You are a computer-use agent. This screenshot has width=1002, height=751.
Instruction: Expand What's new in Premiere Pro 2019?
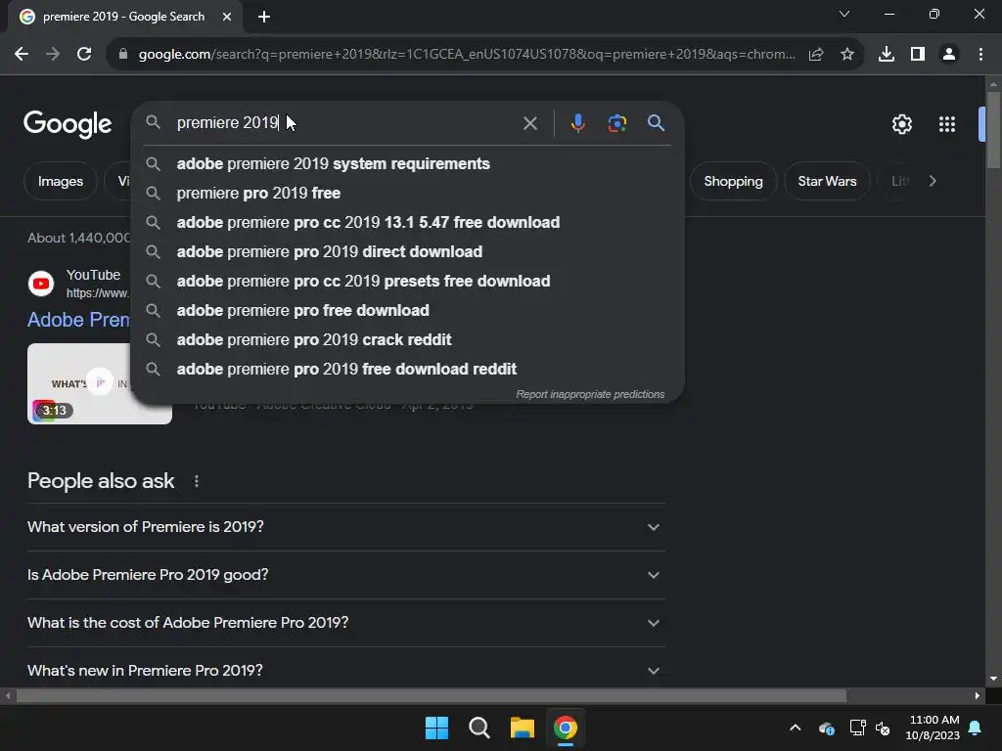coord(345,671)
